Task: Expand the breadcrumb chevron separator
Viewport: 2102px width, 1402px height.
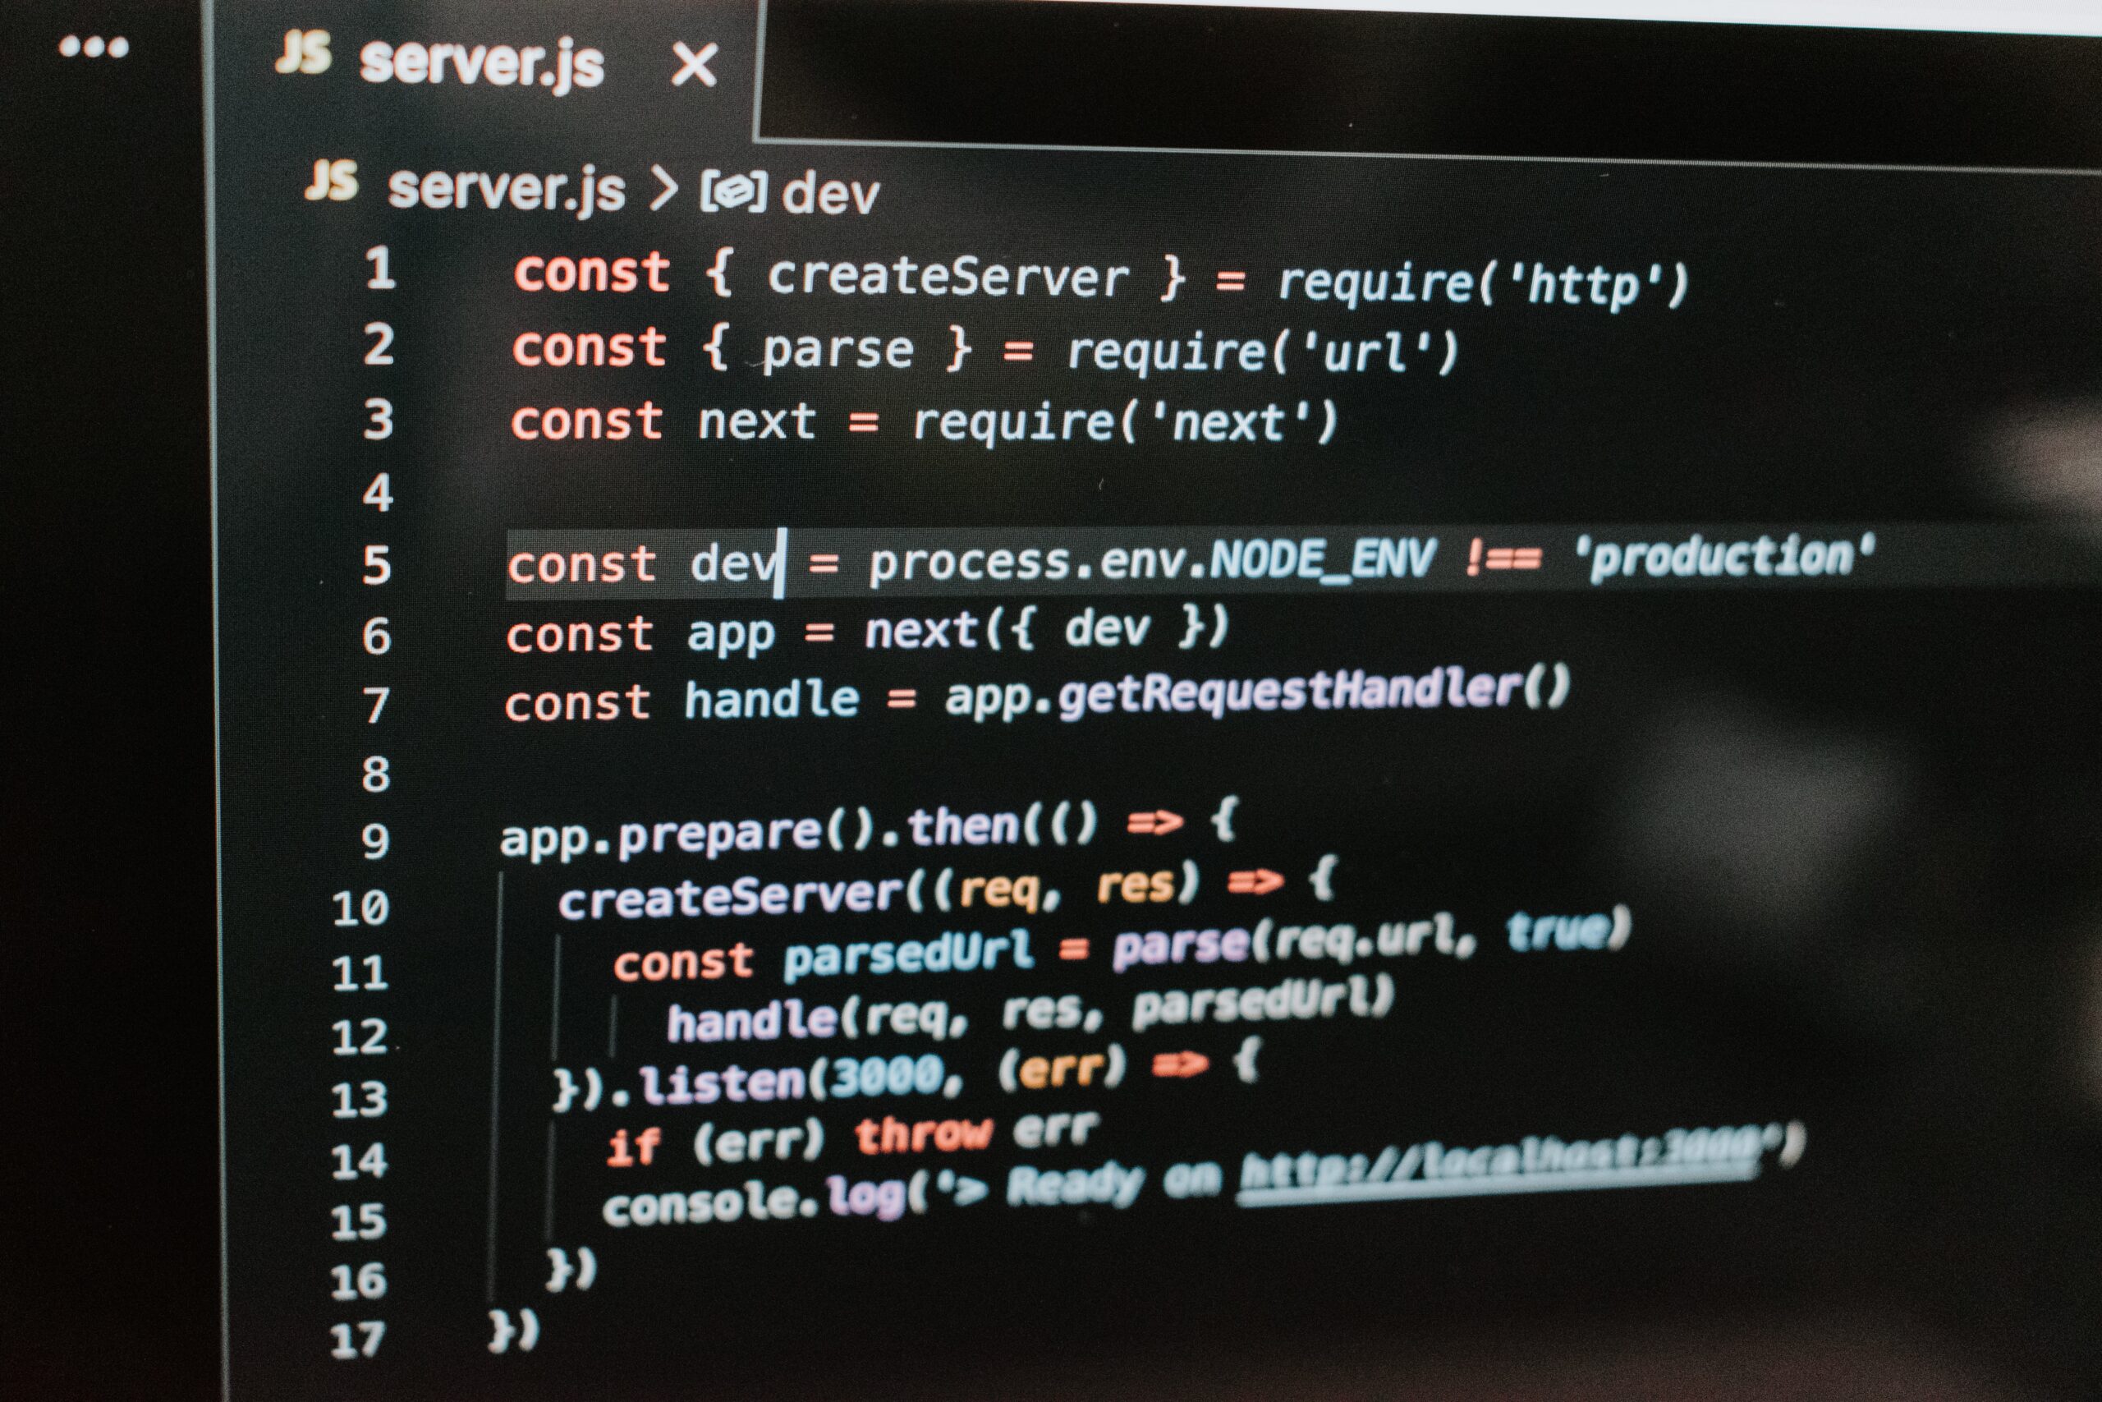Action: point(663,189)
